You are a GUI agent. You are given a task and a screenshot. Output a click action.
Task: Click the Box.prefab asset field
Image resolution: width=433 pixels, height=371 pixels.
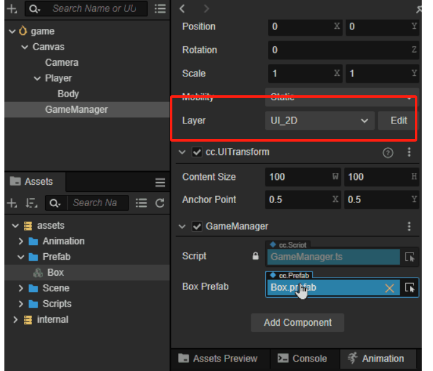[x=333, y=288]
